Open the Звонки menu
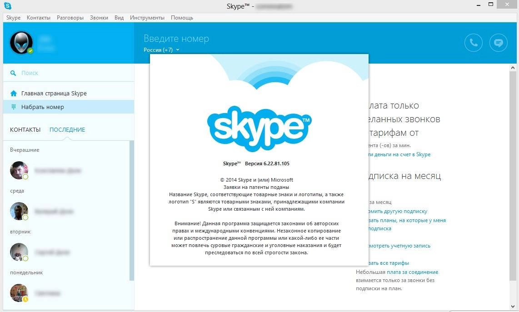The width and height of the screenshot is (519, 312). 99,18
